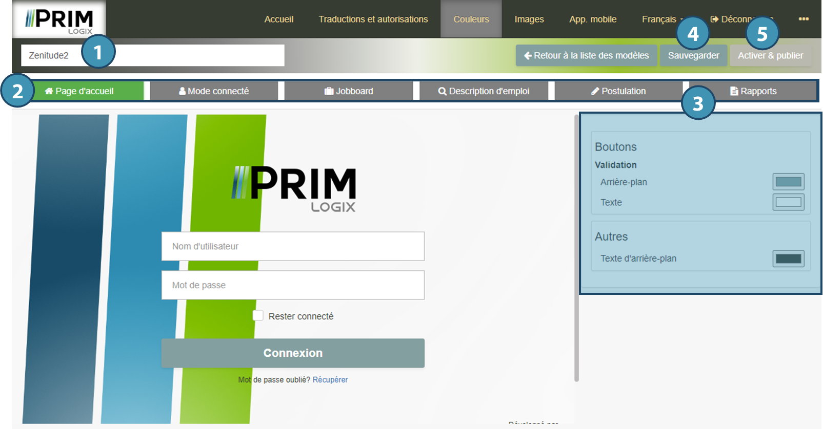823x429 pixels.
Task: Open the Description d'emploi tab
Action: [x=484, y=91]
